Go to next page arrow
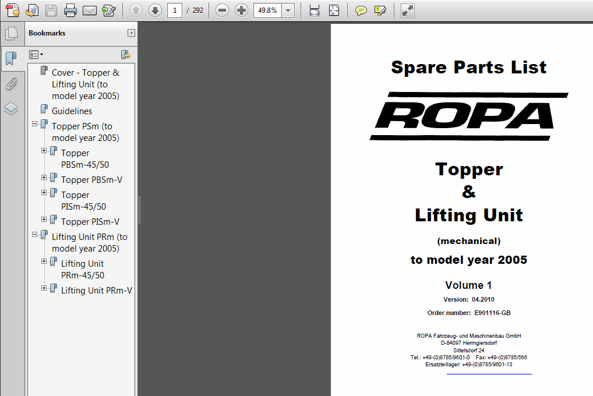593x396 pixels. pos(155,10)
